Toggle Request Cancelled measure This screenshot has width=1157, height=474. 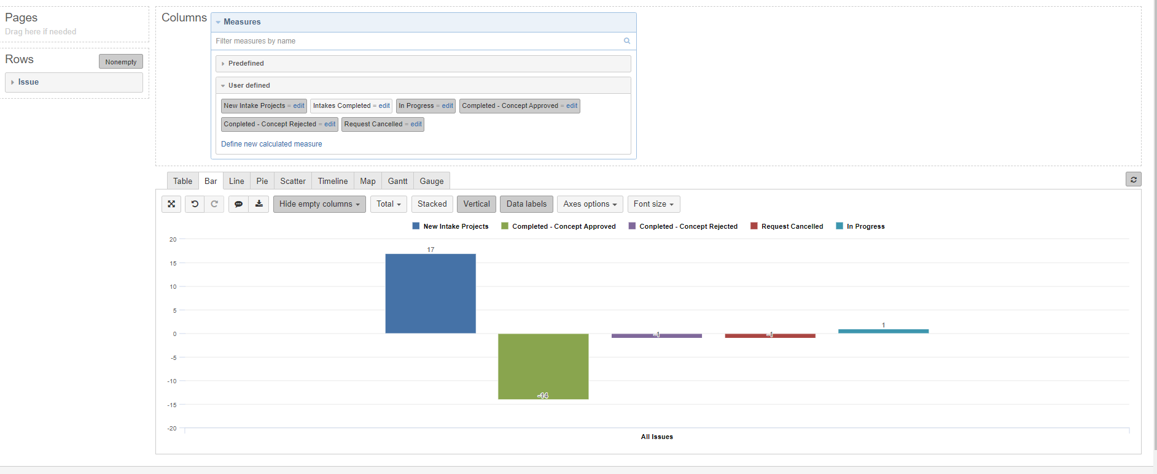click(x=373, y=124)
